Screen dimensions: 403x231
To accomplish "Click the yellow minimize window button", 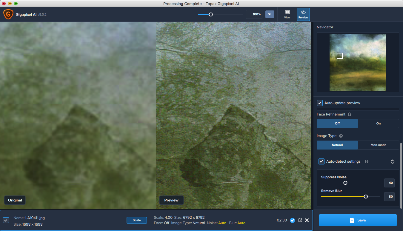I will [x=10, y=4].
